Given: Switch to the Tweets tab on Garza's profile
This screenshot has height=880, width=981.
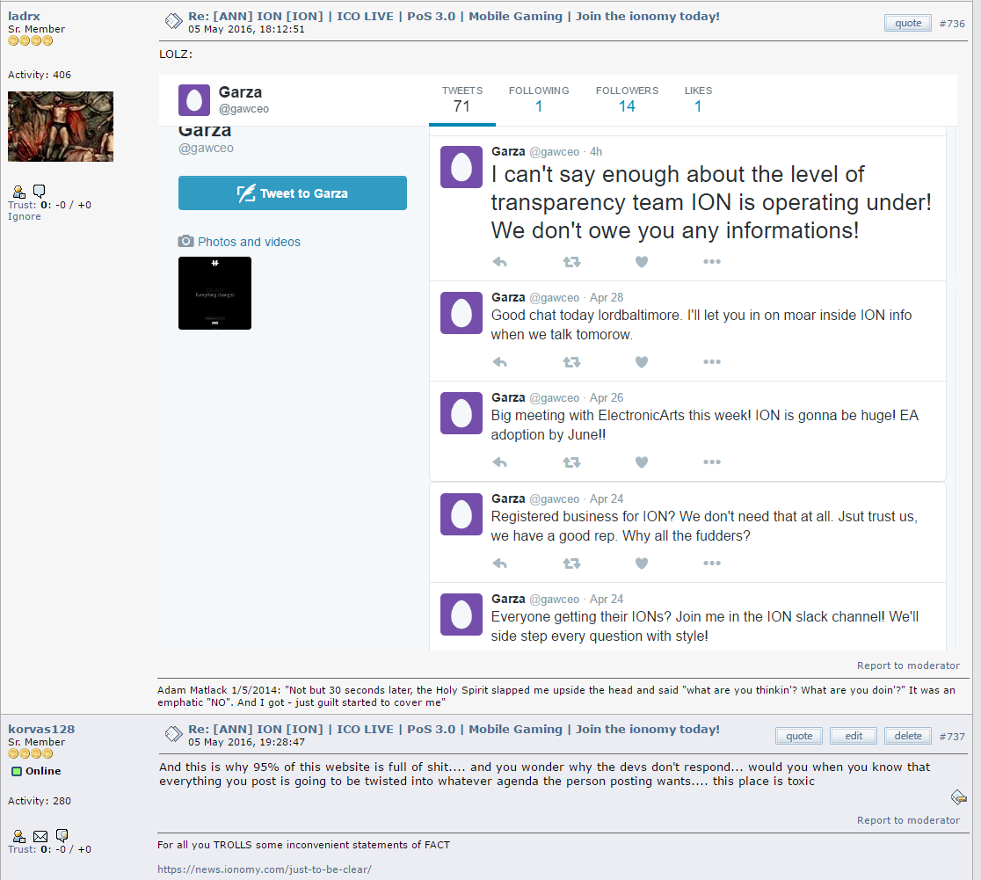Looking at the screenshot, I should click(462, 99).
